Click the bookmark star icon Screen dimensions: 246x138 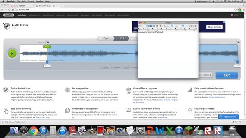coord(236,10)
